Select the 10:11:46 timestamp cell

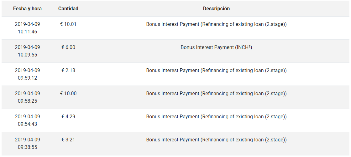pos(27,28)
